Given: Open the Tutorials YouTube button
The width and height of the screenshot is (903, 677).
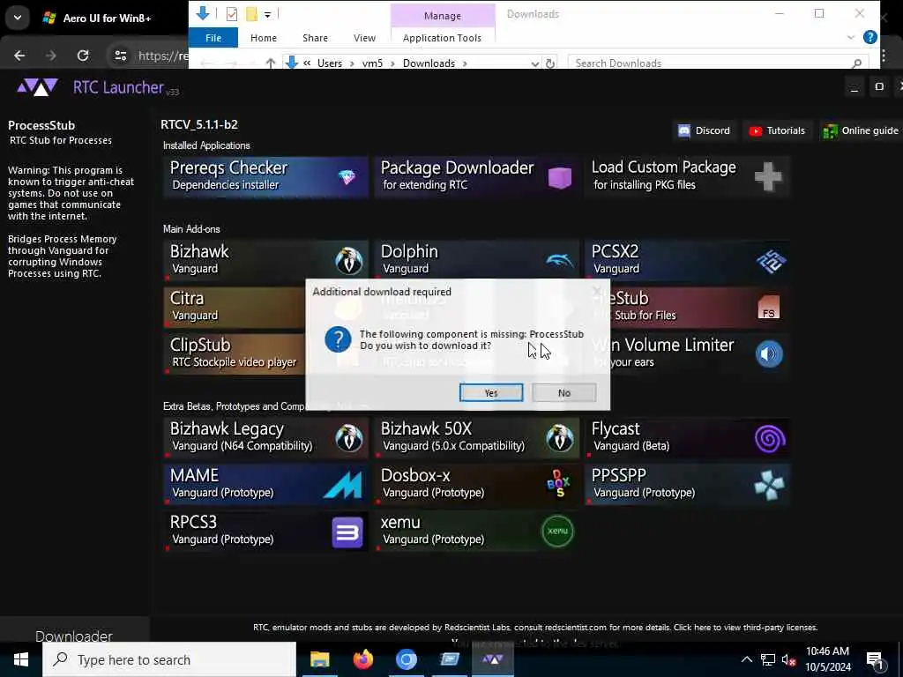Looking at the screenshot, I should point(777,130).
